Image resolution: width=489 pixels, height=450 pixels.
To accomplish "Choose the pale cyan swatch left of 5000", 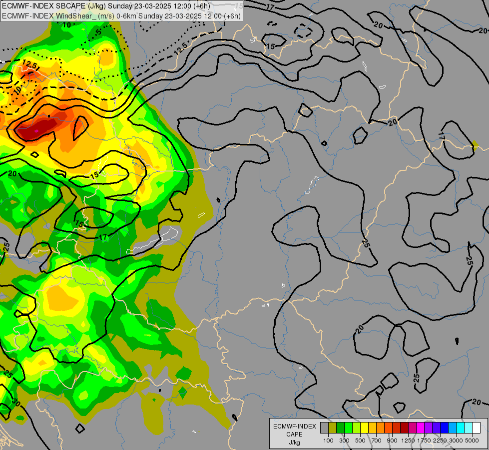I will [x=469, y=428].
